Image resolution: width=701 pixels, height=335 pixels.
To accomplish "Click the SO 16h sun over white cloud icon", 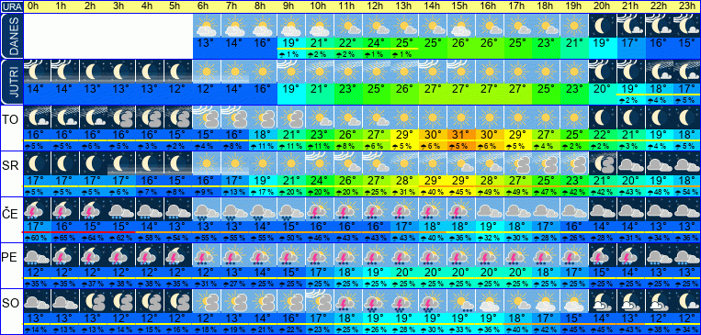I will [490, 300].
